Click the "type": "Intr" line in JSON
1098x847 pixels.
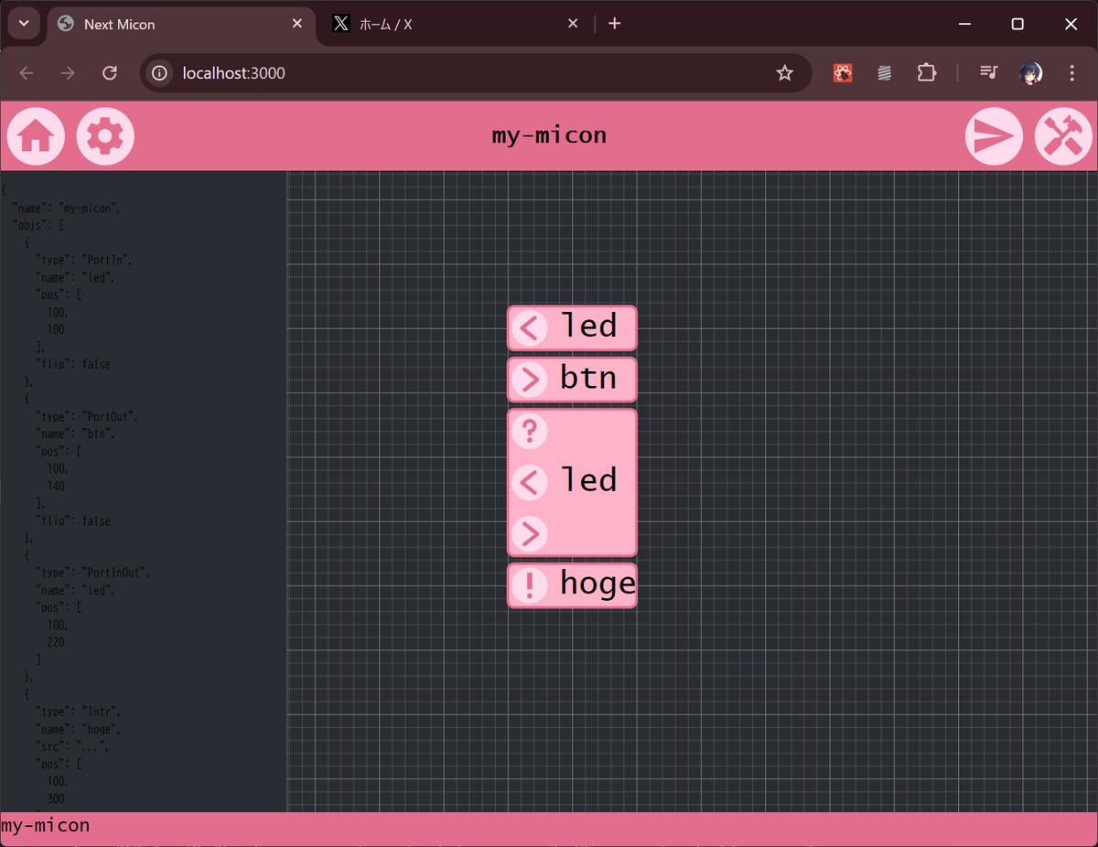click(x=78, y=712)
